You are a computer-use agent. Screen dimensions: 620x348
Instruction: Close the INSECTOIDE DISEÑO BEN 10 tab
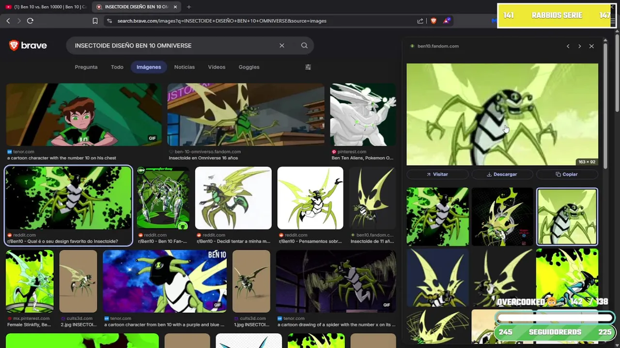pos(175,7)
